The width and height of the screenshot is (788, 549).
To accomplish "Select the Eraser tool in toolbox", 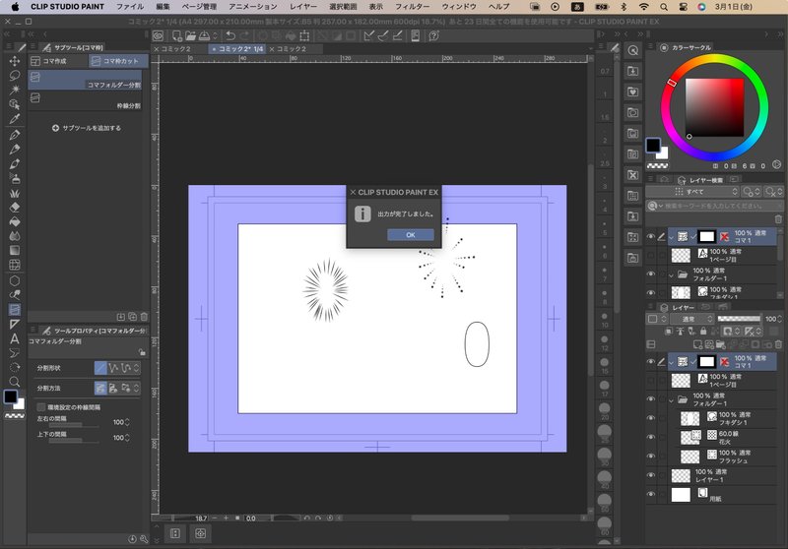I will [15, 208].
